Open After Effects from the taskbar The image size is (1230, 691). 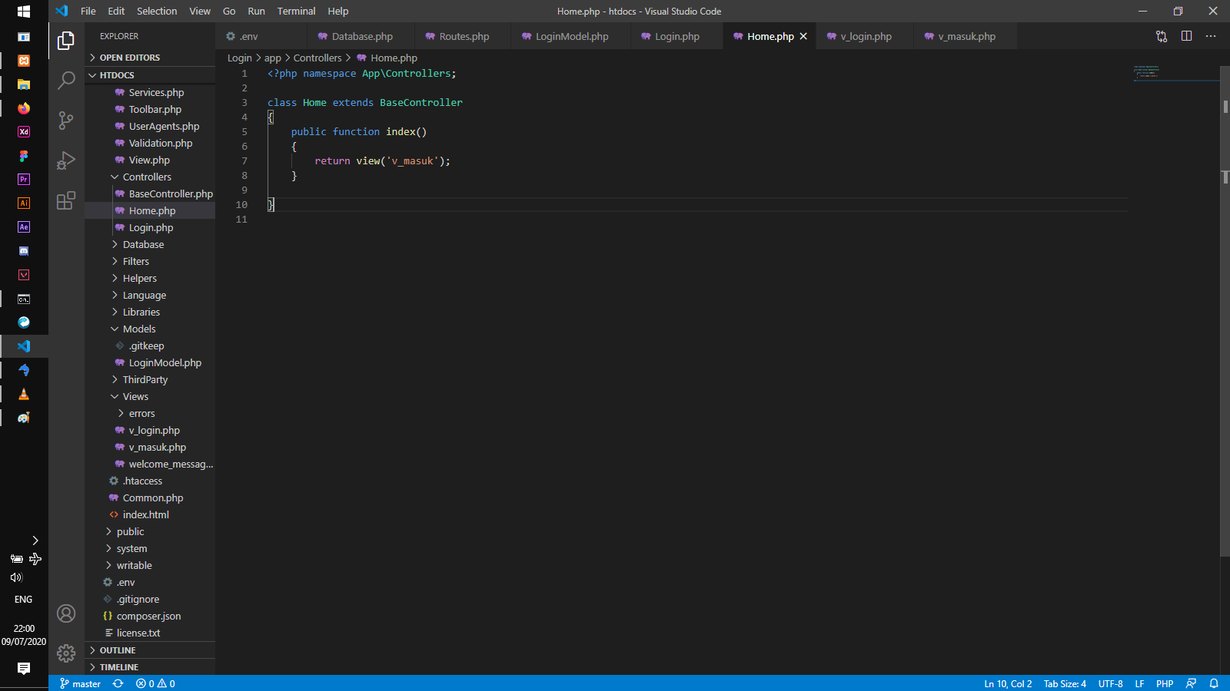click(24, 227)
